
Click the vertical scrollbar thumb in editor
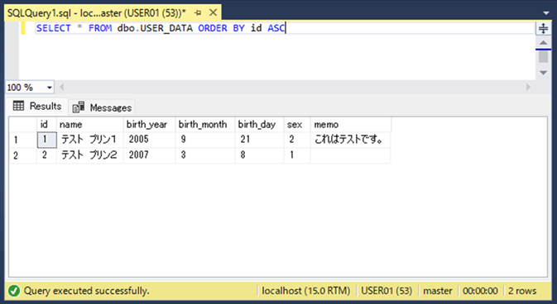pyautogui.click(x=543, y=57)
